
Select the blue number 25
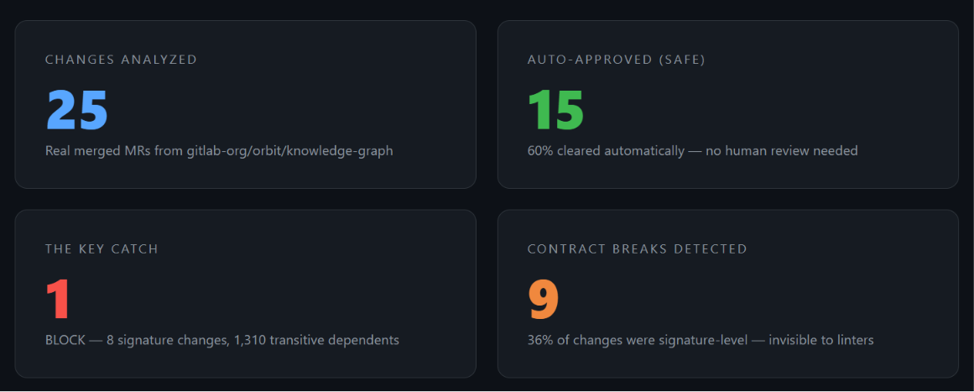(77, 110)
